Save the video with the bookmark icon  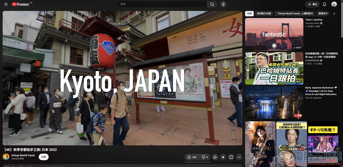231,157
